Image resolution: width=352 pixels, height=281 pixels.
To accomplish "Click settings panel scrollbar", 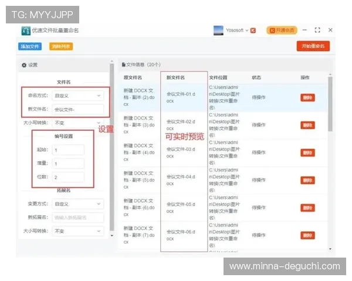I will [112, 148].
